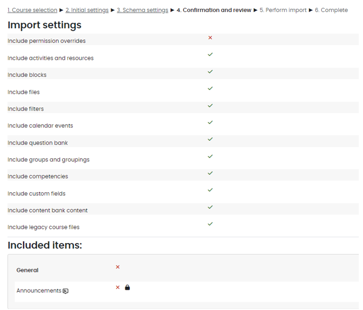
Task: Click the lock icon beside Announcements
Action: tap(128, 287)
